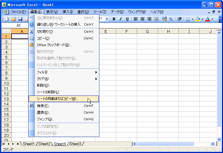The image size is (223, 153).
Task: Toggle Italic formatting button
Action: (x=121, y=19)
